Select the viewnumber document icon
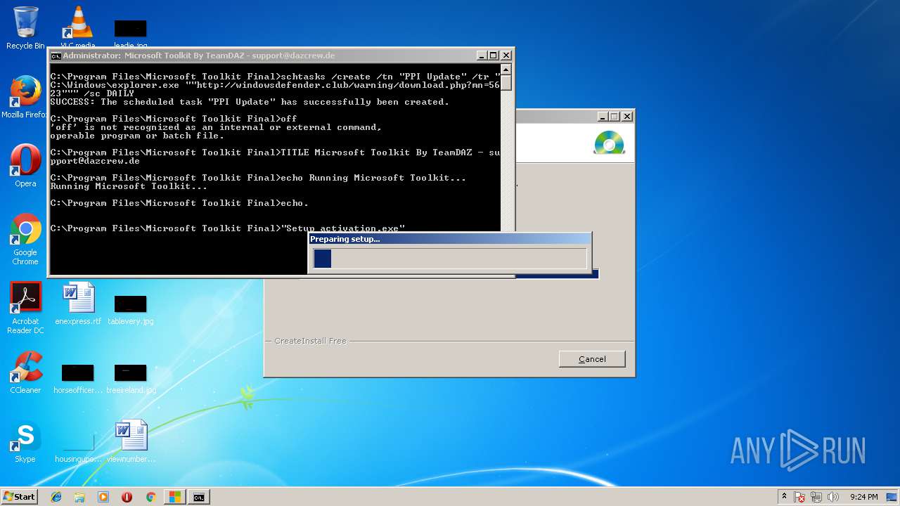This screenshot has height=506, width=900. pyautogui.click(x=131, y=441)
